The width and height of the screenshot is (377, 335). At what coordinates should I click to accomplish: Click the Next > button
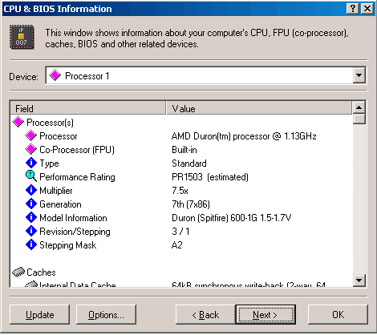pos(266,315)
